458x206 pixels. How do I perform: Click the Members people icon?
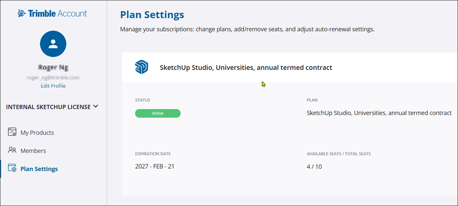pyautogui.click(x=12, y=150)
